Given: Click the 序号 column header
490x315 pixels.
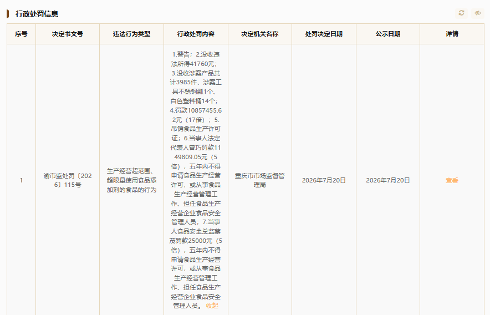Looking at the screenshot, I should (x=21, y=34).
